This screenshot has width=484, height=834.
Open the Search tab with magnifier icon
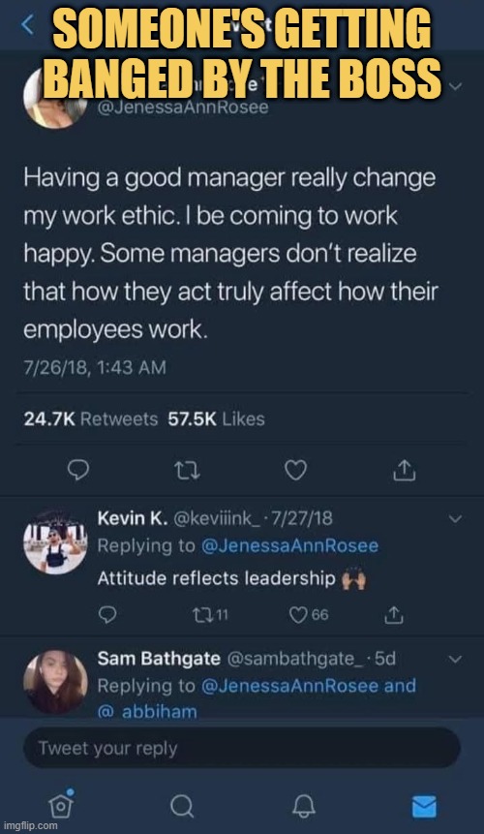(182, 806)
